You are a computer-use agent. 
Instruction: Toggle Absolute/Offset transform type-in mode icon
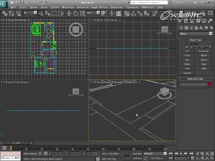46,153
